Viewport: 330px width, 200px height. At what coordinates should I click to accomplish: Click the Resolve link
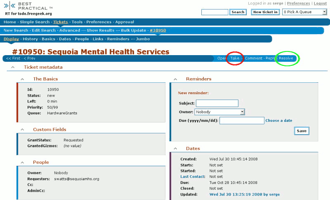286,58
